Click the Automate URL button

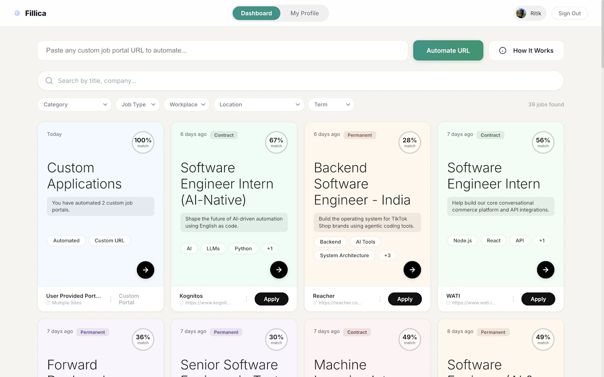pyautogui.click(x=448, y=51)
